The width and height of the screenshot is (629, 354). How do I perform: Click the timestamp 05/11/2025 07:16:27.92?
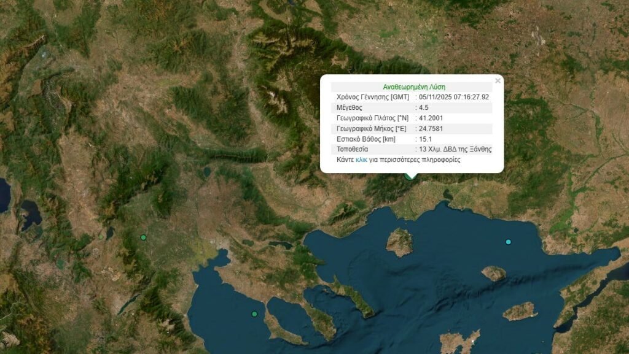[x=455, y=96]
